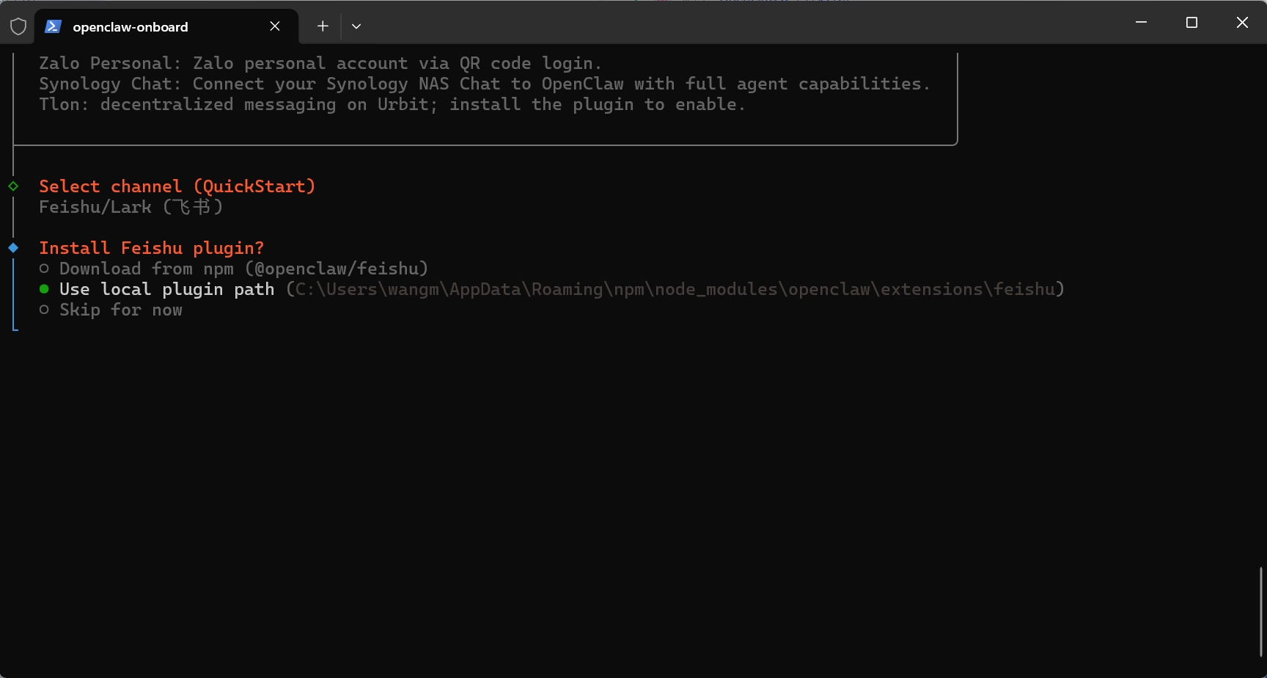The image size is (1267, 678).
Task: Click the PowerShell icon on the openclaw-onboard tab
Action: [x=53, y=27]
